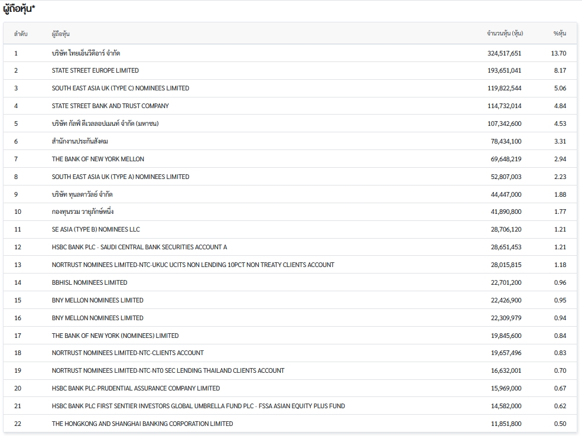
Task: Click the %หุ้น column header
Action: tap(560, 34)
